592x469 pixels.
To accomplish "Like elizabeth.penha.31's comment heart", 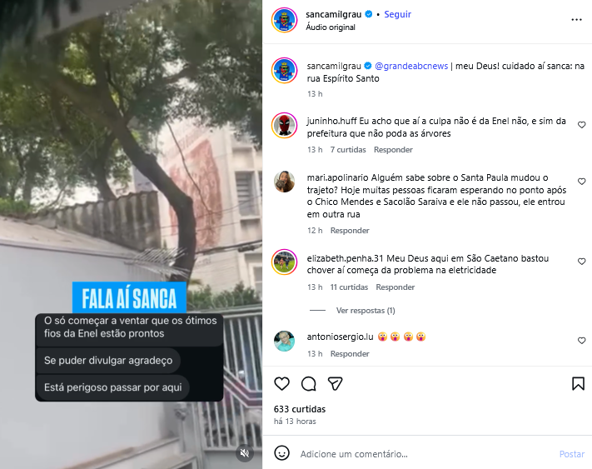I will tap(581, 262).
